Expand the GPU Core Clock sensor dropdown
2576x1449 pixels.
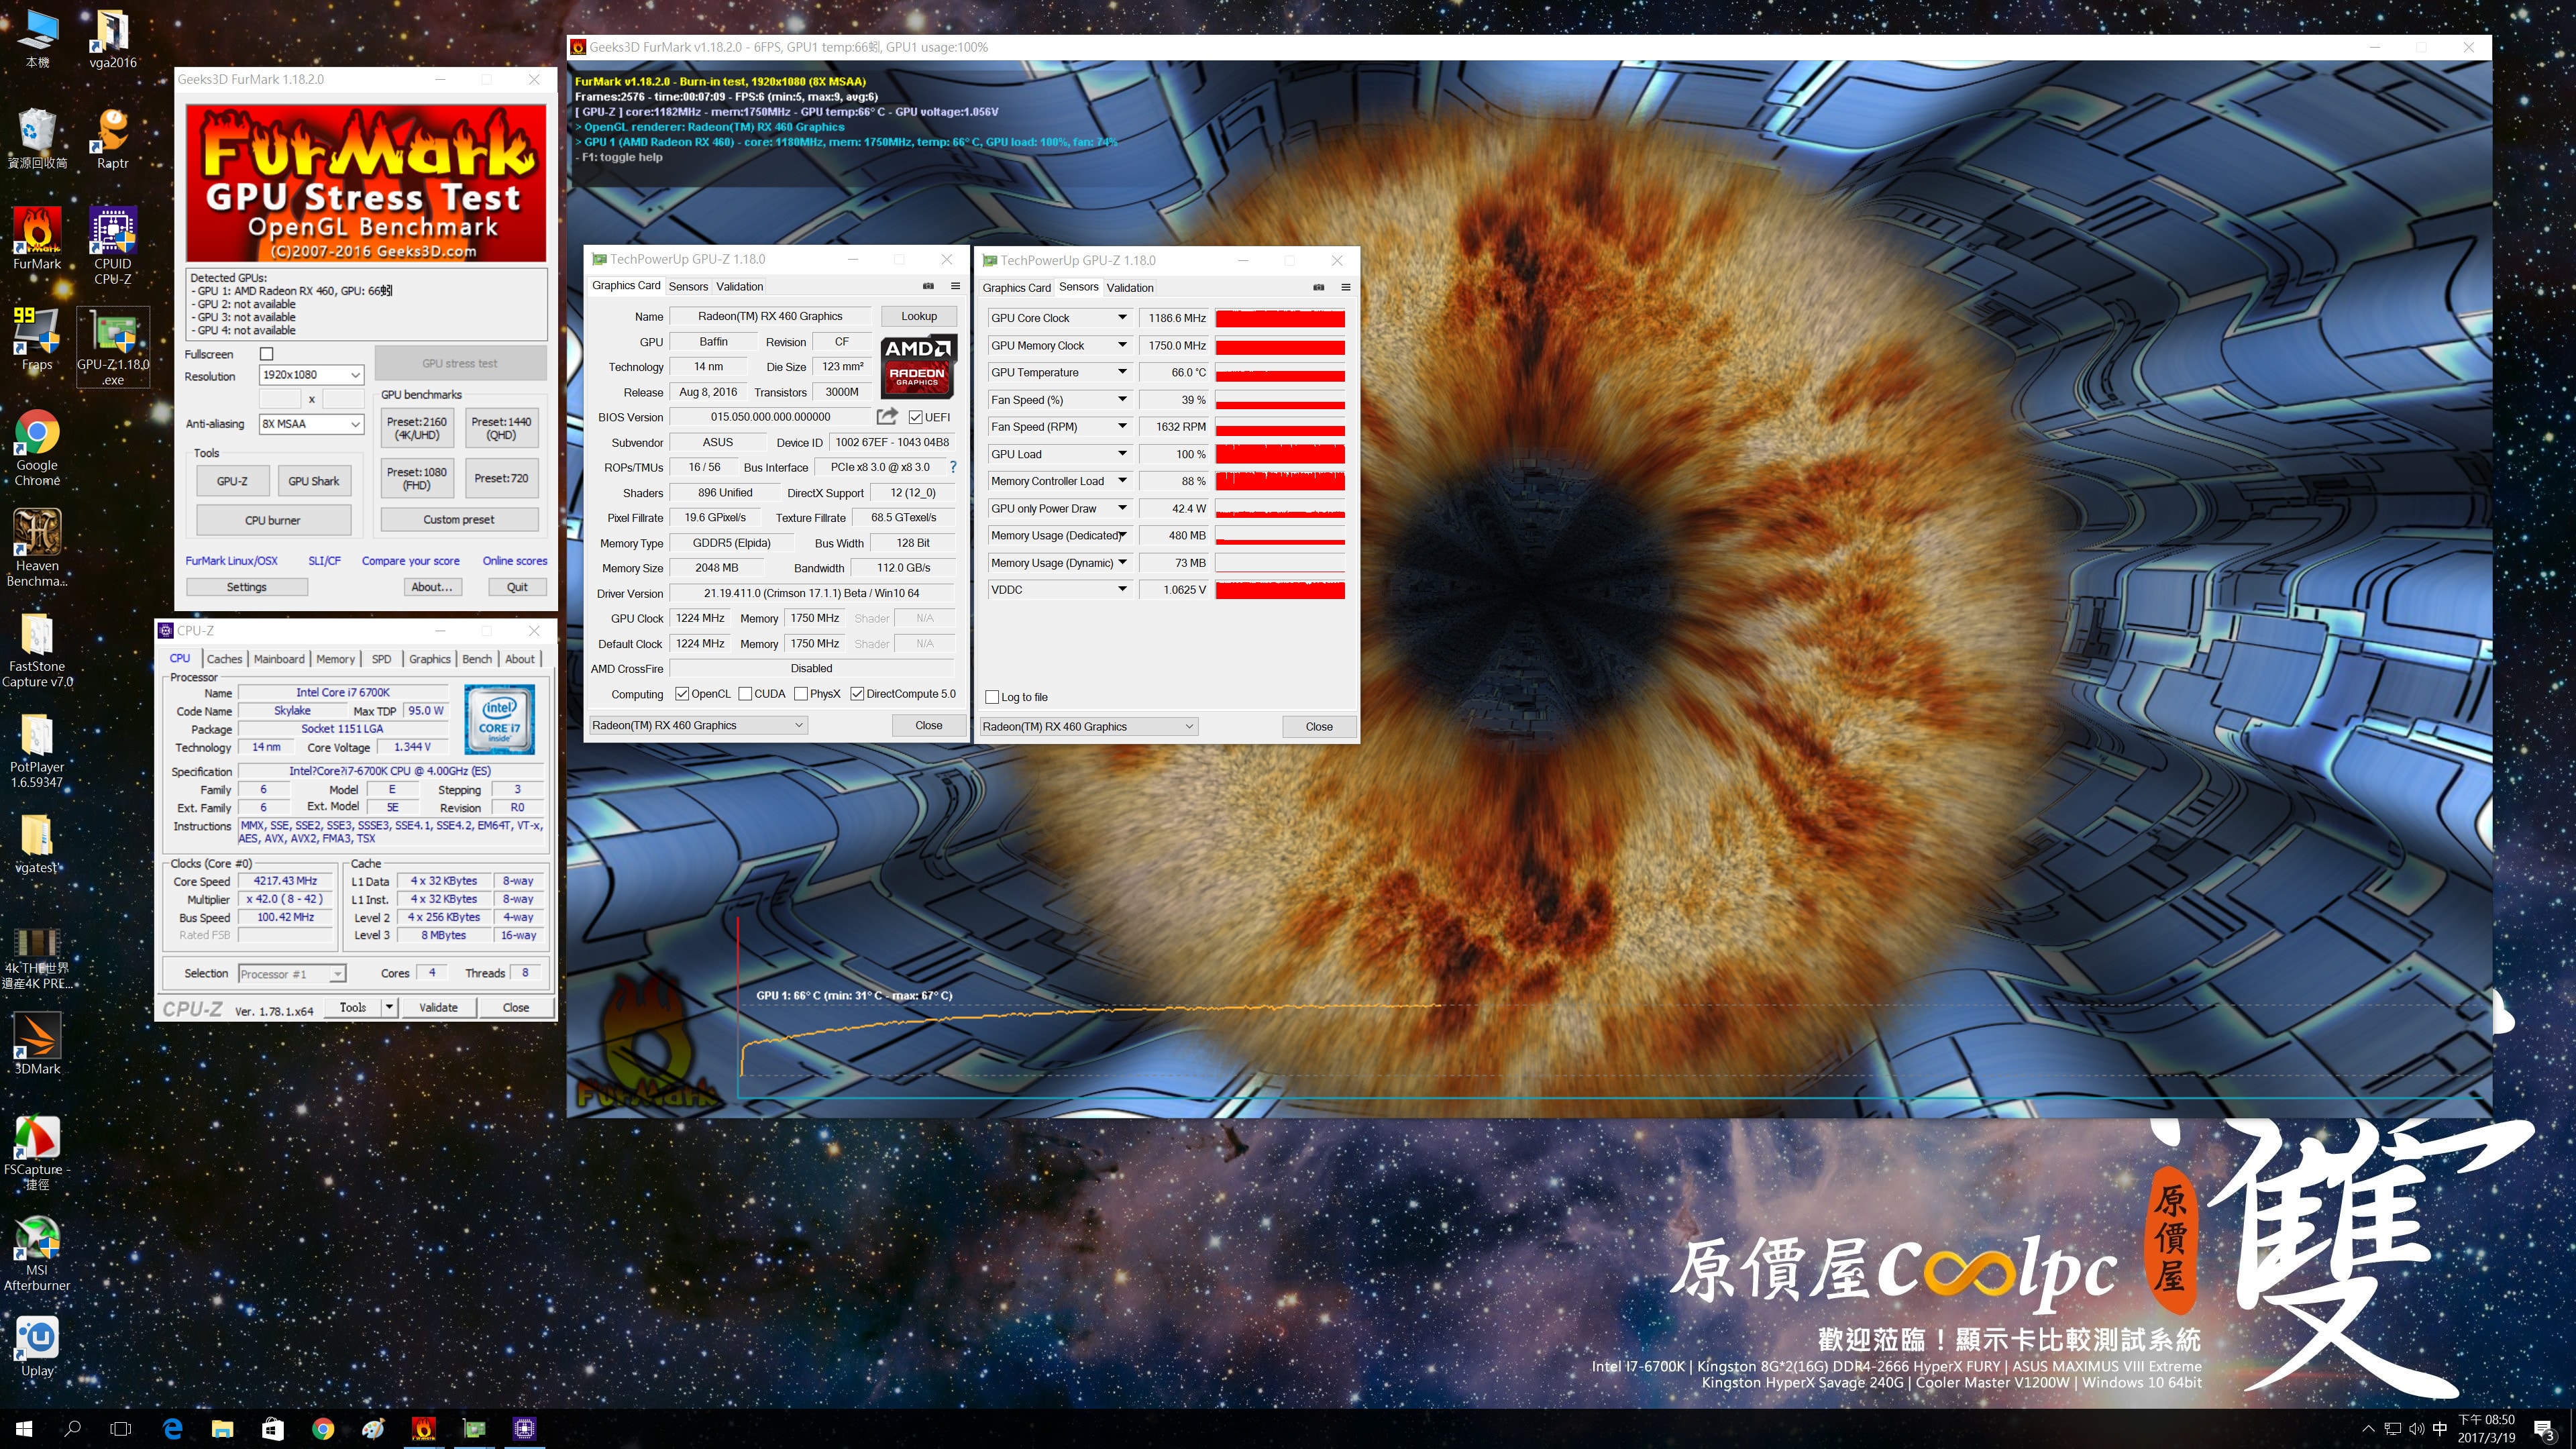[1122, 318]
